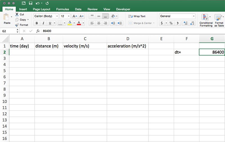Increase font size with the larger A icon

[75, 16]
